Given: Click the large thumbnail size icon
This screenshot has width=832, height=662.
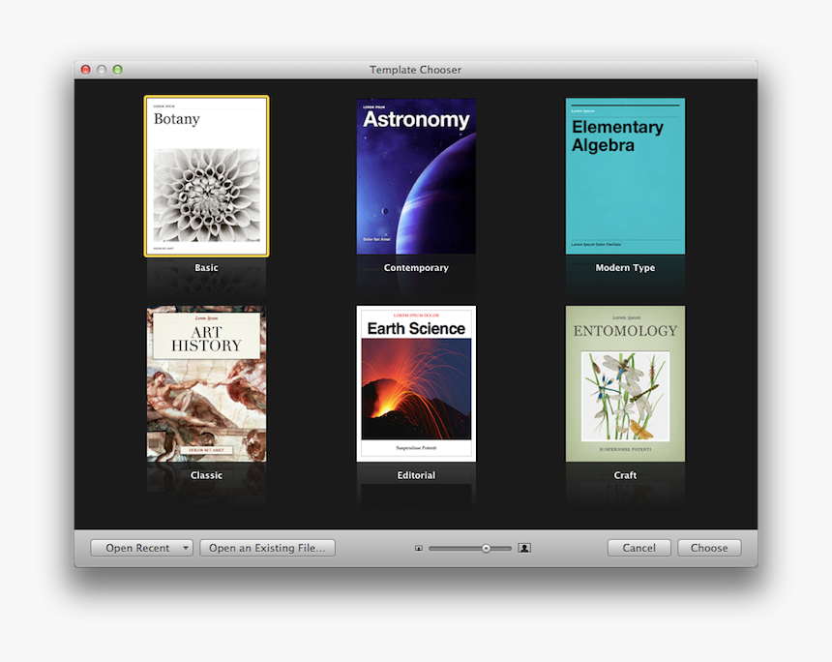Looking at the screenshot, I should coord(524,548).
